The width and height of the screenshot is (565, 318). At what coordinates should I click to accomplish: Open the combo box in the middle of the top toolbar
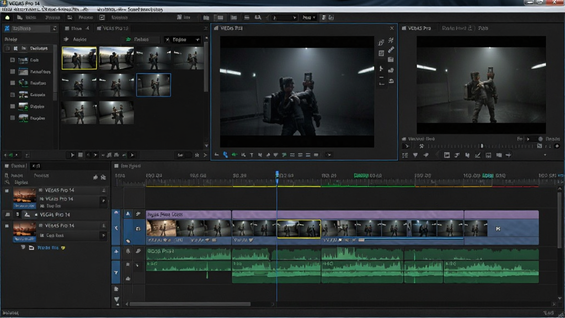(284, 18)
